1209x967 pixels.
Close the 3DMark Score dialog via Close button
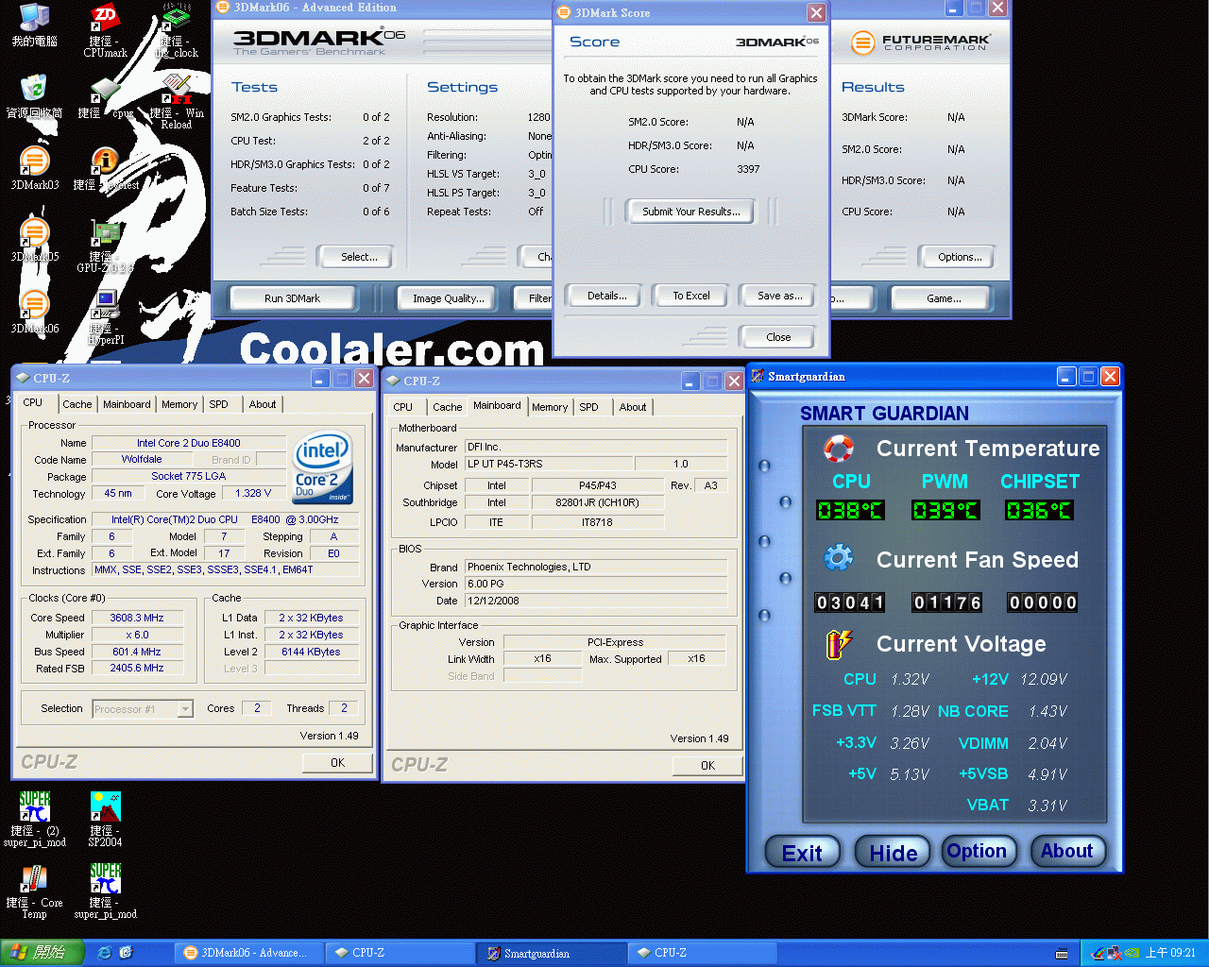tap(778, 337)
